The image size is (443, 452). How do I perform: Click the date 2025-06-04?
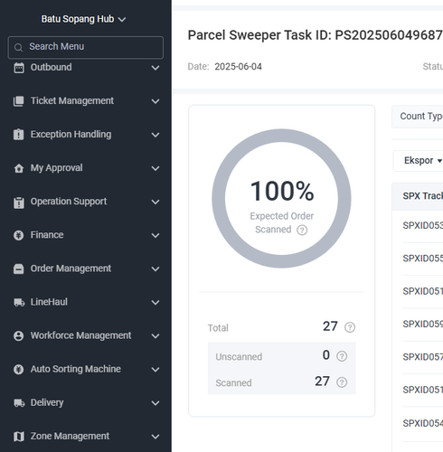pos(238,67)
